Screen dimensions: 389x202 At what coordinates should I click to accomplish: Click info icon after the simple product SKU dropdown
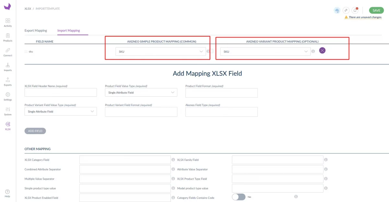[x=208, y=51]
